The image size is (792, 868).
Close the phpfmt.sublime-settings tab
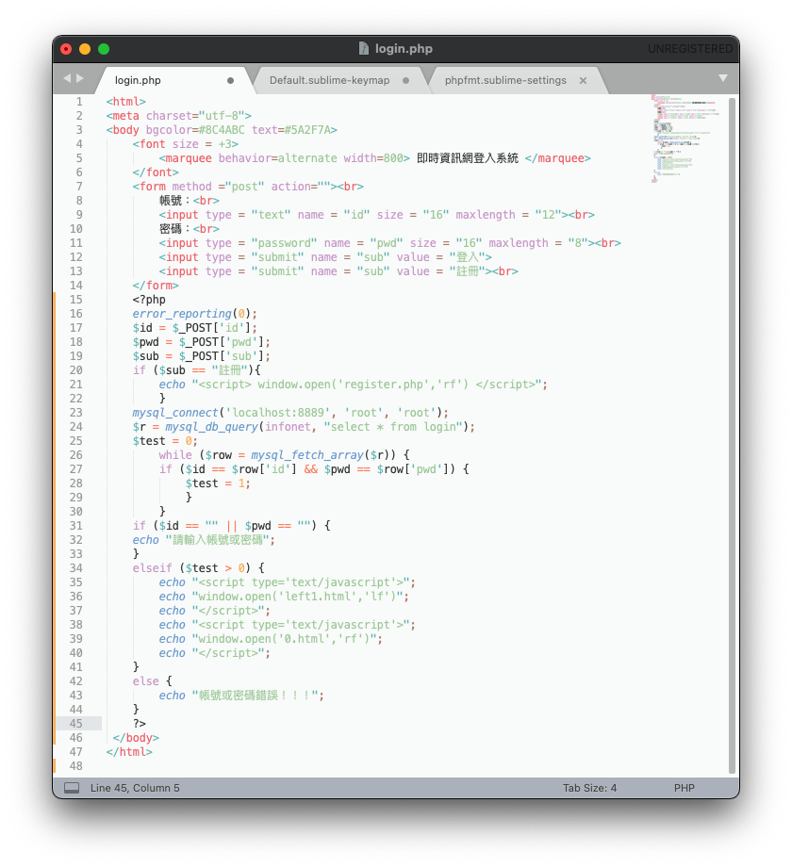(x=584, y=81)
